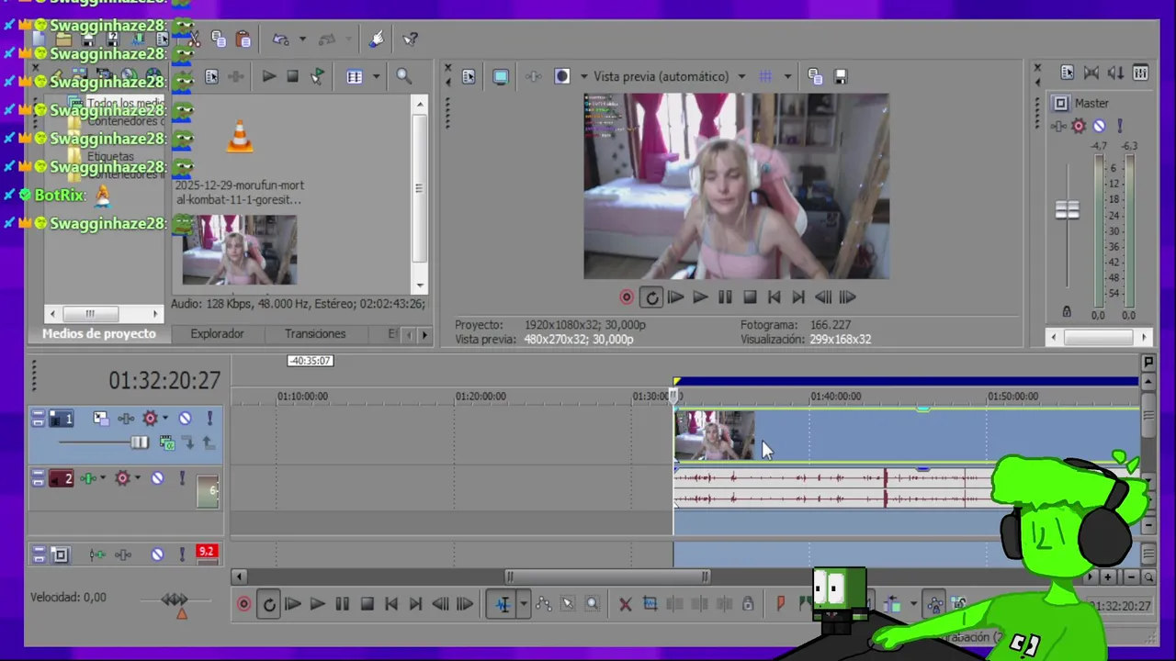Click Make Compositing Child arrow on track 1
1176x661 pixels.
tap(188, 443)
